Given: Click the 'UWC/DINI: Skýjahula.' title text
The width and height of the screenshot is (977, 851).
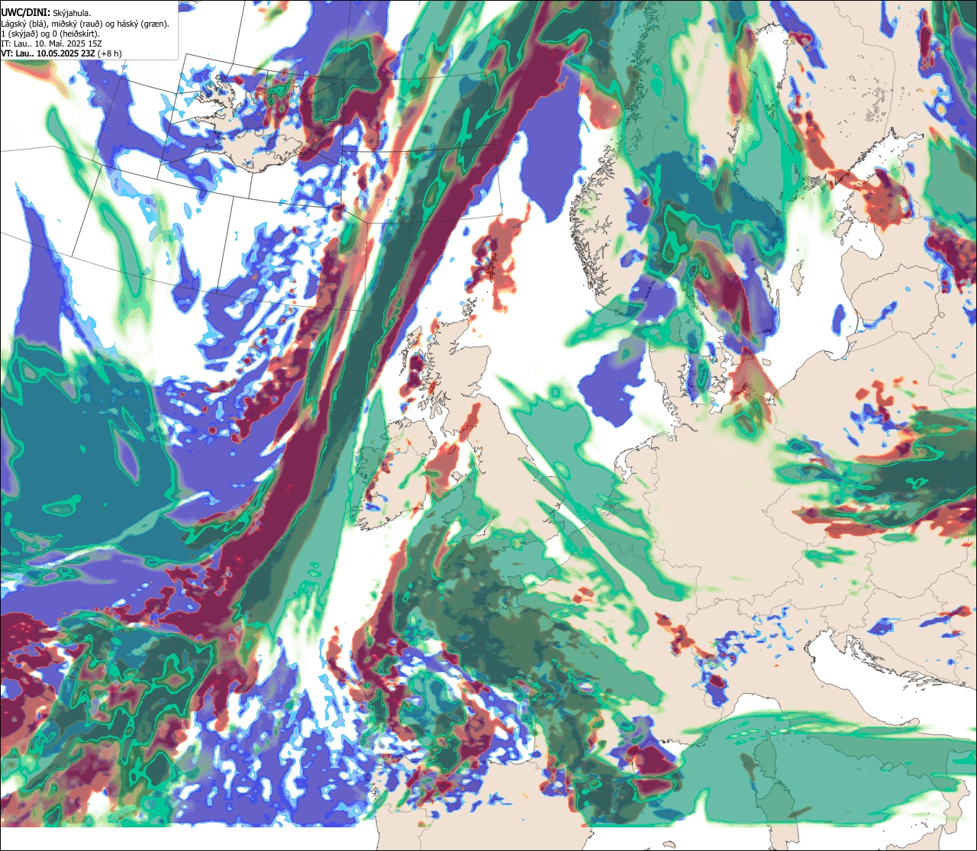Looking at the screenshot, I should click(x=46, y=12).
